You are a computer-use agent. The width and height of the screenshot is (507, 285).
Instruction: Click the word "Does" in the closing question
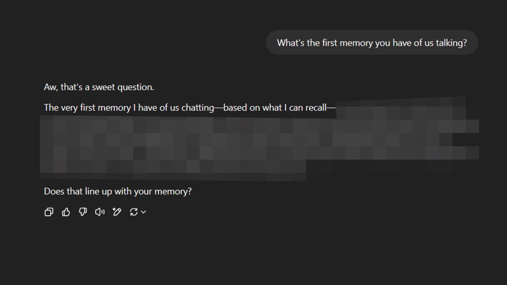tap(54, 191)
